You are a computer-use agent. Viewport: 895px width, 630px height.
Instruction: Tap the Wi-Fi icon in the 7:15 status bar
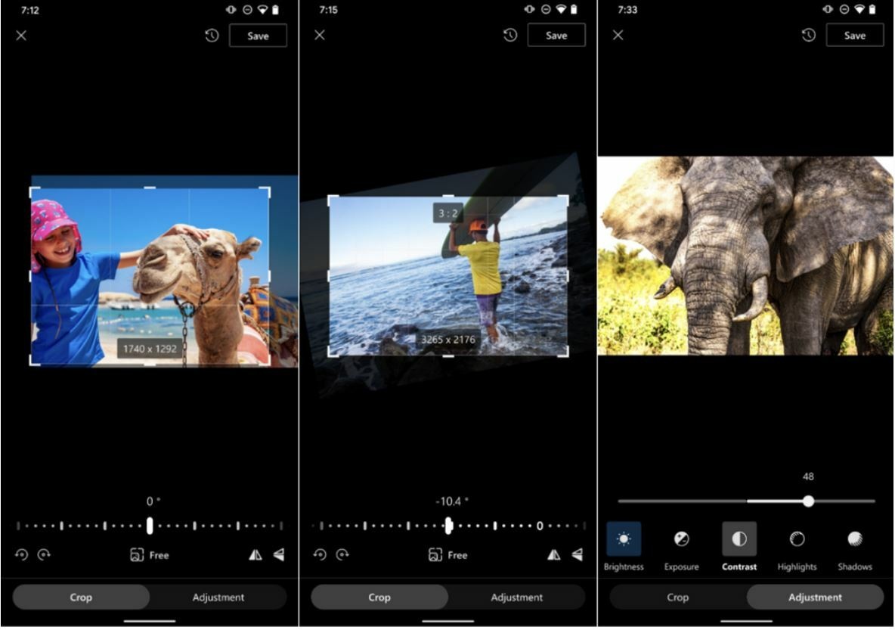[561, 9]
